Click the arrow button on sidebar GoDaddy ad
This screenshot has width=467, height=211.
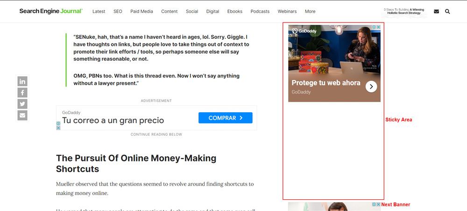(x=371, y=87)
